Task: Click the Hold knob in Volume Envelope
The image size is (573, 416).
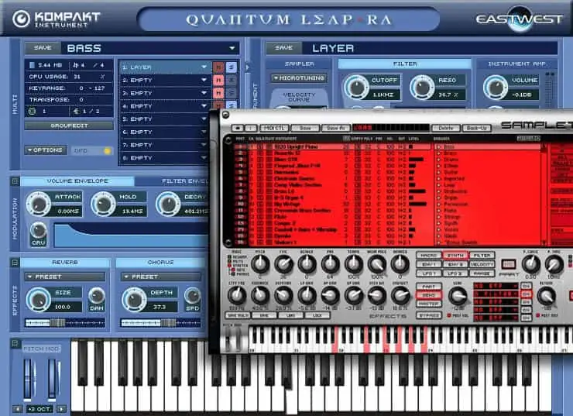Action: 103,203
